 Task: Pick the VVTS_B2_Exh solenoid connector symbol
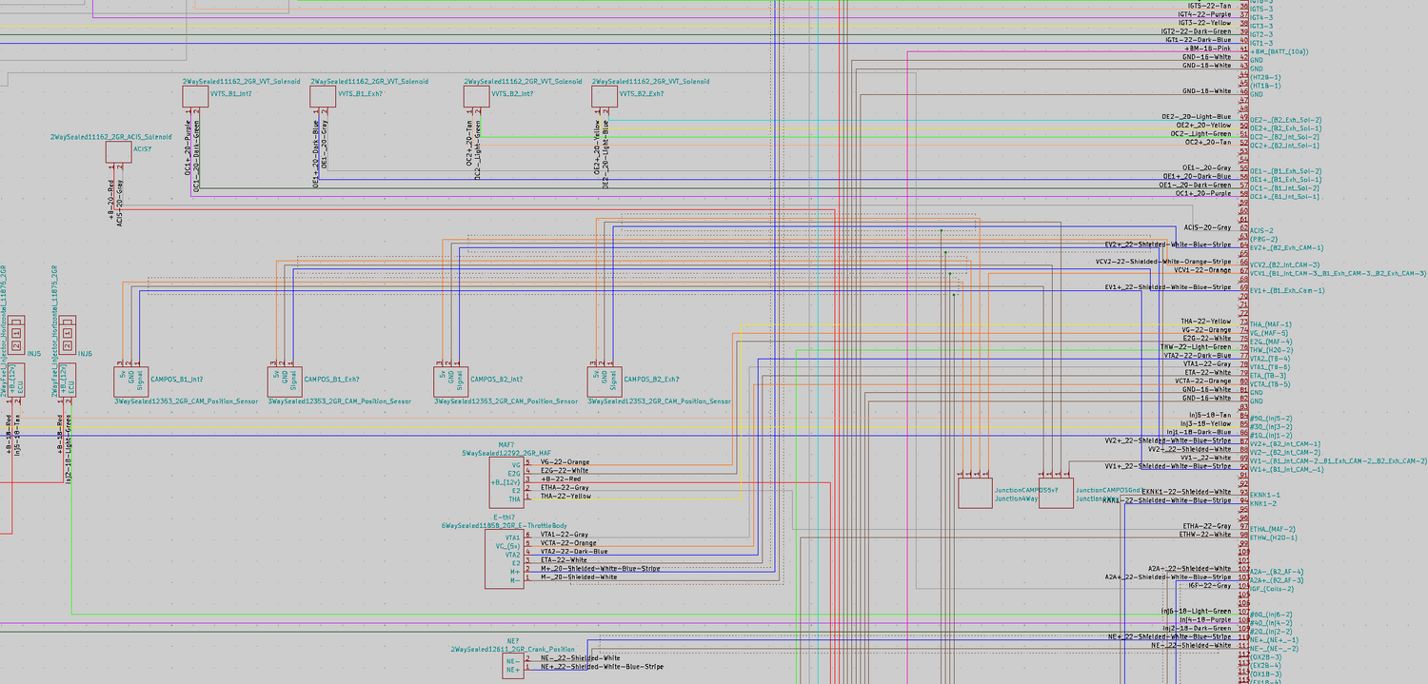pos(604,97)
